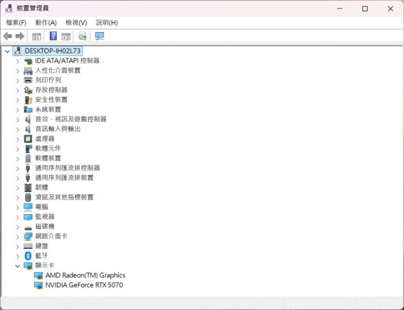Click the Back arrow toolbar icon
The image size is (404, 310).
[x=7, y=36]
